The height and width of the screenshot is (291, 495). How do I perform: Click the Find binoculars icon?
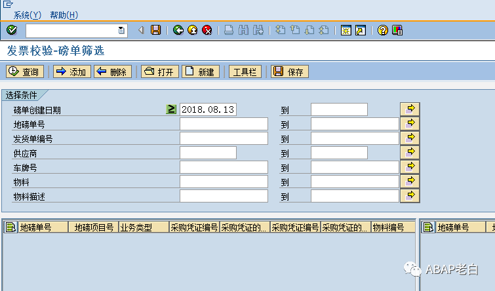click(243, 30)
